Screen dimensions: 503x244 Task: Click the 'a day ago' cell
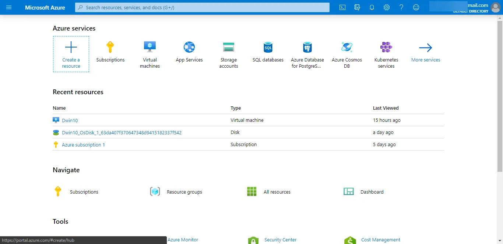click(383, 132)
